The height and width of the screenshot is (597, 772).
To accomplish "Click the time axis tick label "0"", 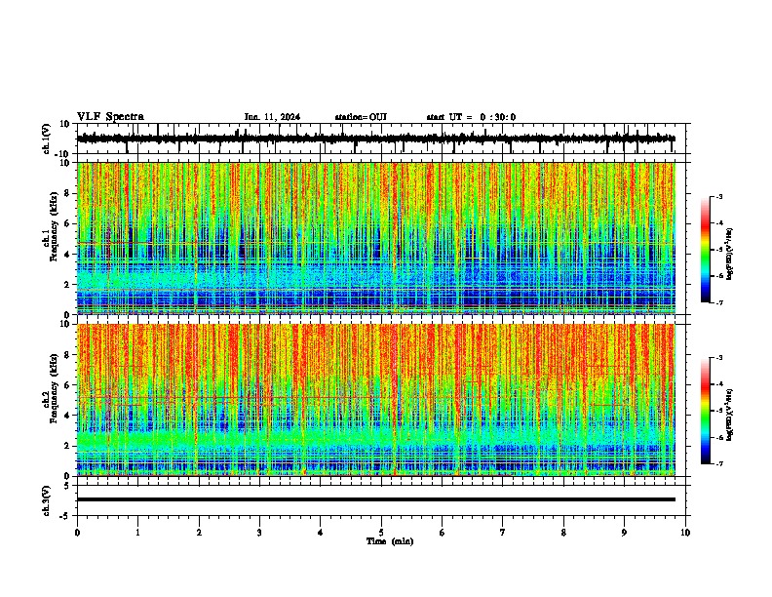I will point(77,533).
